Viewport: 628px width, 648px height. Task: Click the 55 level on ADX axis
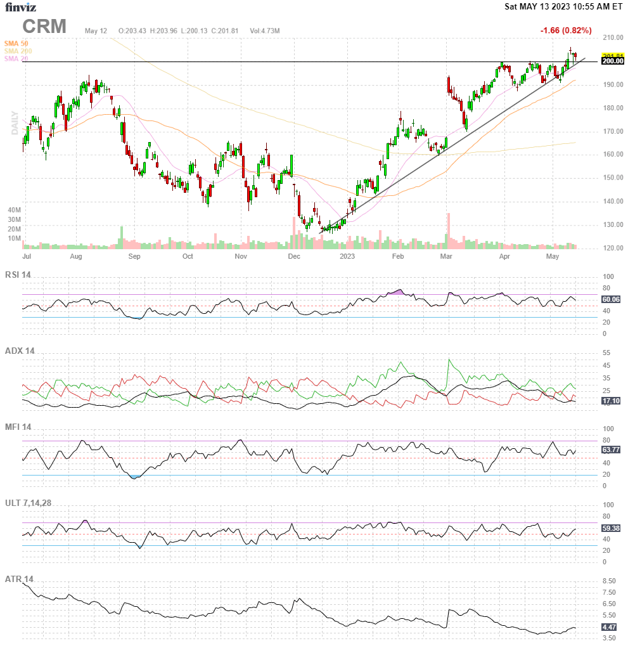tap(606, 353)
